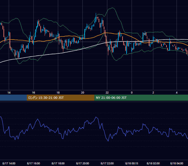Select the 8/17 18:00 time label
The height and width of the screenshot is (166, 188).
[58, 163]
